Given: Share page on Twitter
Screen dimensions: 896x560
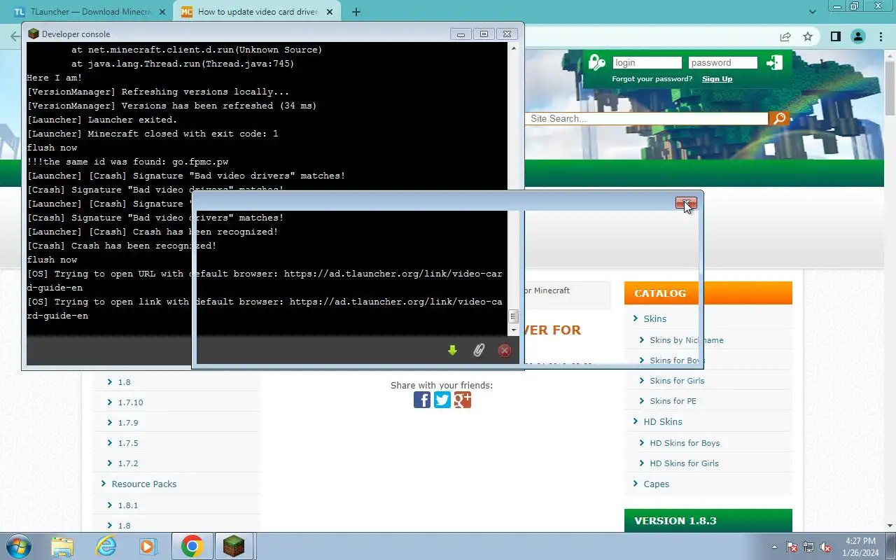Looking at the screenshot, I should coord(442,400).
